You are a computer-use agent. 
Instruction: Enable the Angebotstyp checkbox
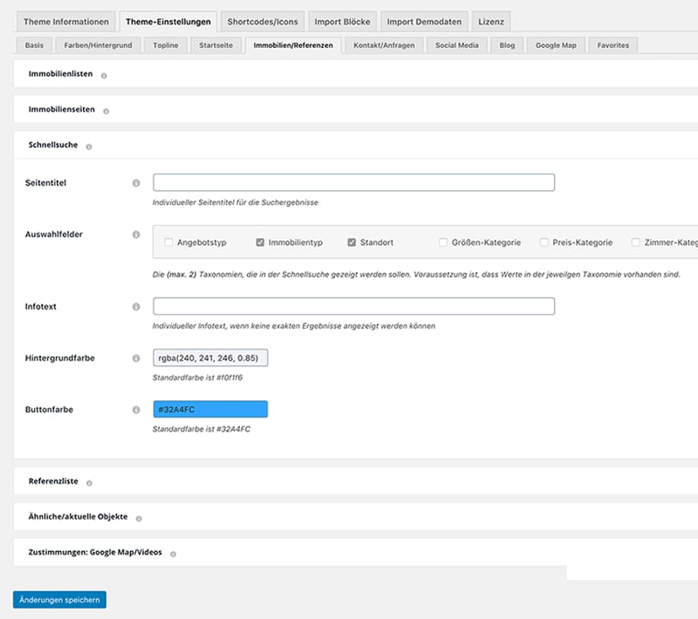click(168, 242)
